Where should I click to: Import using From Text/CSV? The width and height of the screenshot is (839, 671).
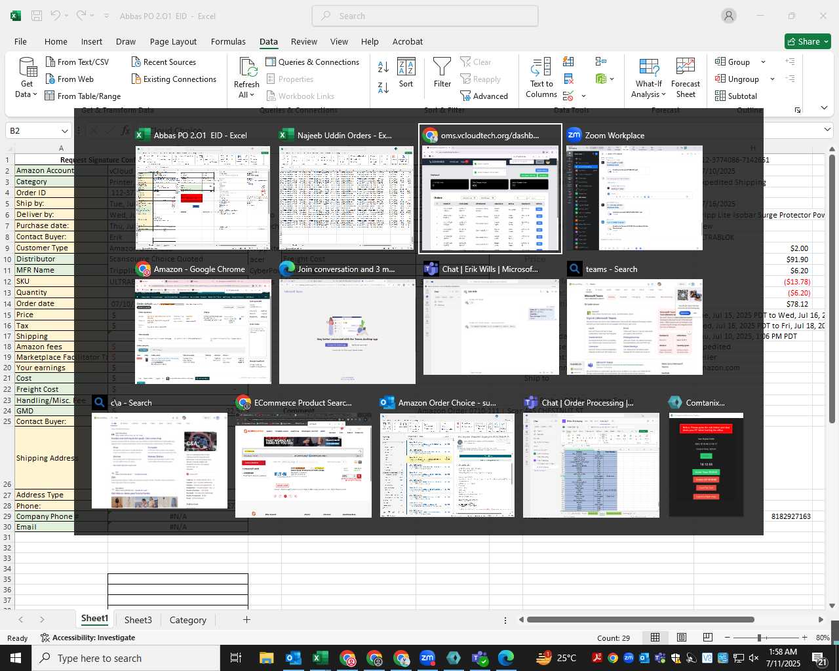click(77, 62)
